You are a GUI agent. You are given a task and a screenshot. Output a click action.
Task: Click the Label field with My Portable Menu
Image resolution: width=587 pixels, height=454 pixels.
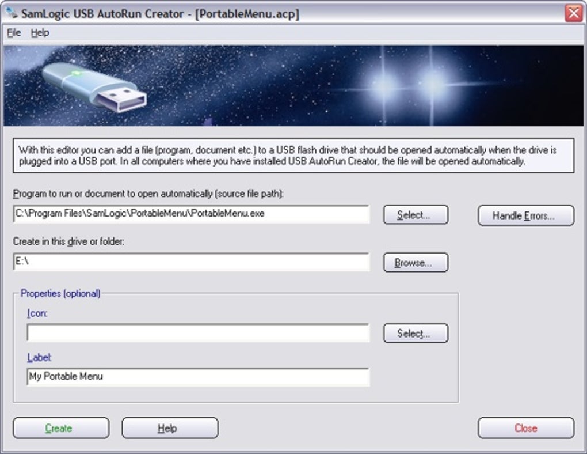click(198, 377)
